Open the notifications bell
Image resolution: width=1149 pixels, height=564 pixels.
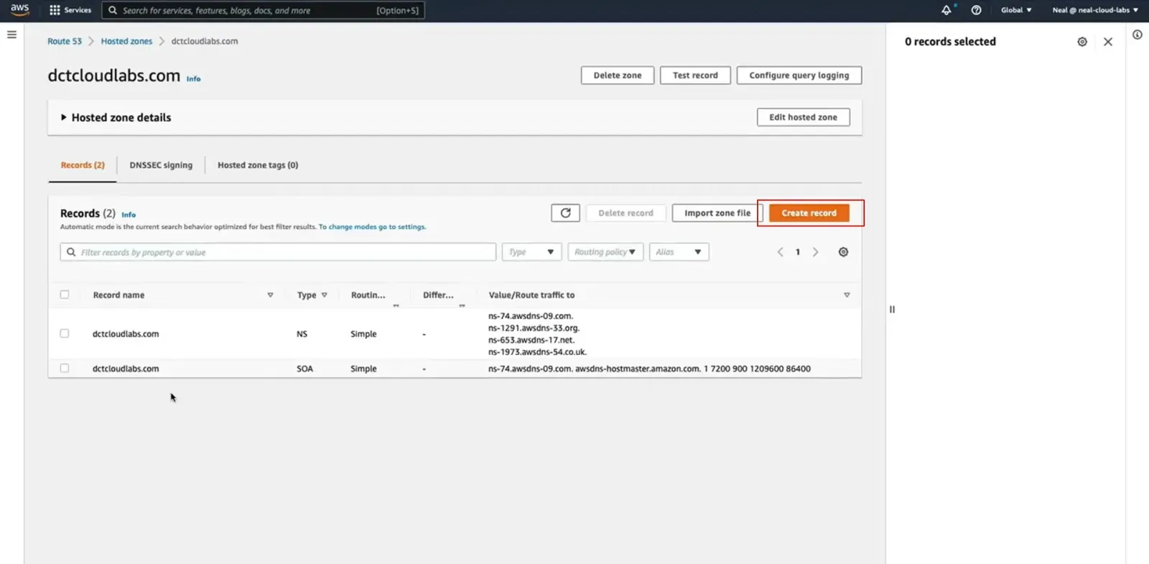[x=946, y=10]
